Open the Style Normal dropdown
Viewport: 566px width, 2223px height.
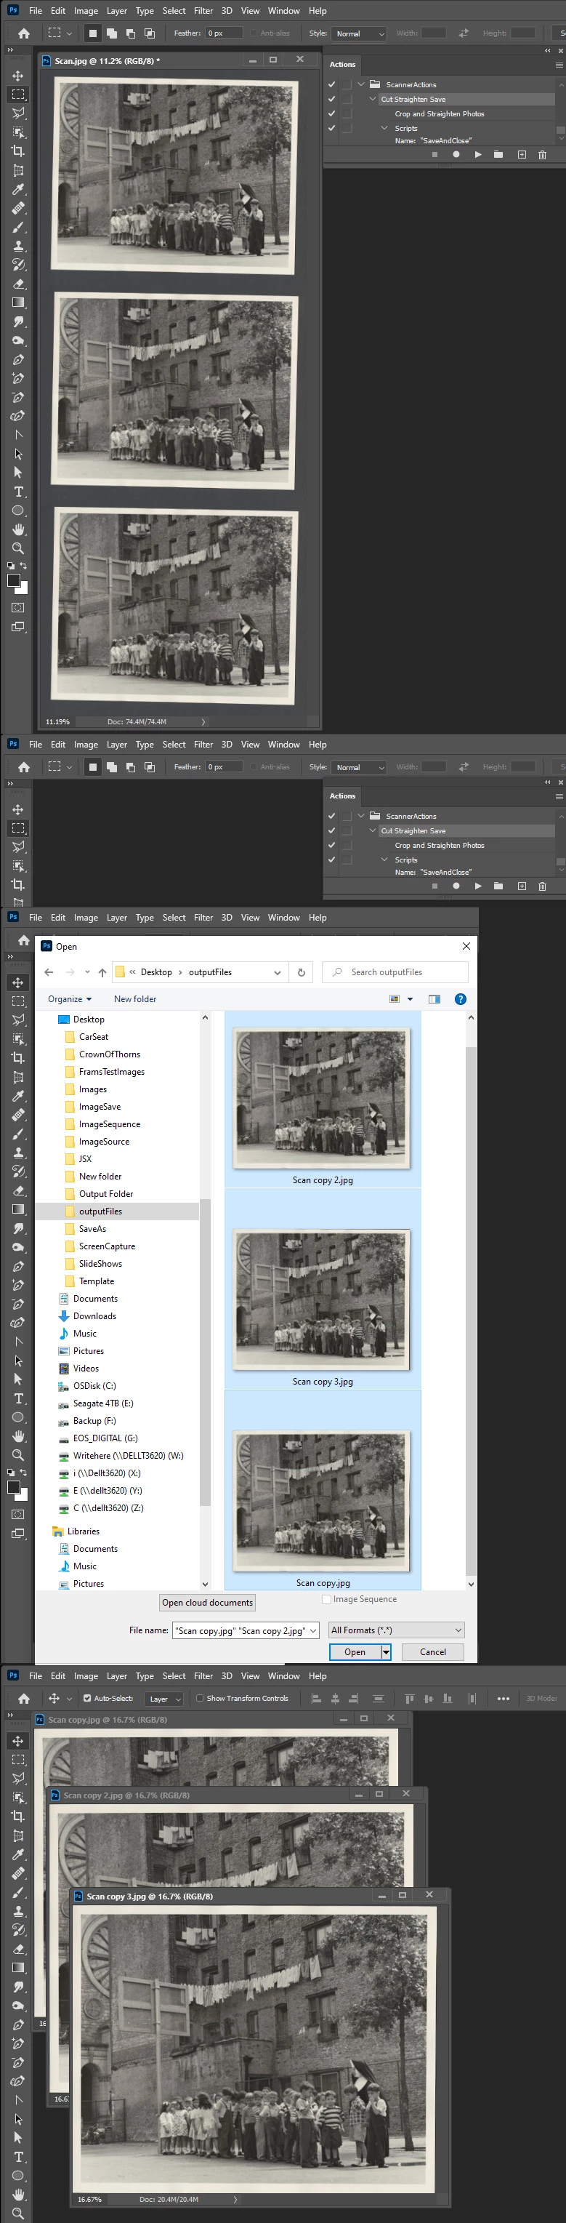tap(359, 33)
